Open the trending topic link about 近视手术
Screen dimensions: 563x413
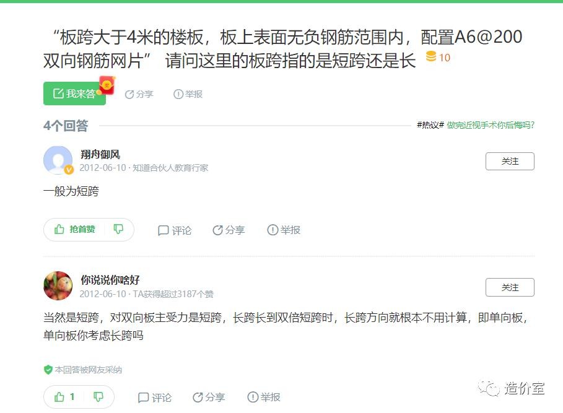[x=491, y=125]
